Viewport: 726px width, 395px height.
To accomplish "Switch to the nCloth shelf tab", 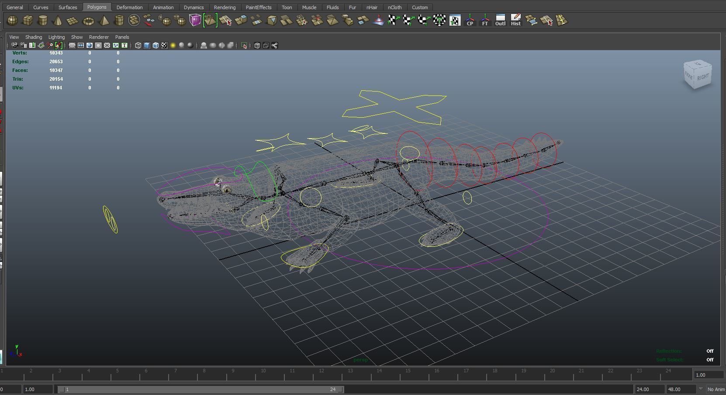I will [x=394, y=7].
